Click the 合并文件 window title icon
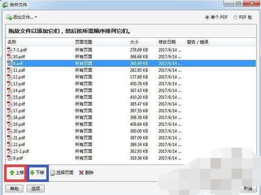Viewport: 261px width, 195px height. [x=5, y=5]
